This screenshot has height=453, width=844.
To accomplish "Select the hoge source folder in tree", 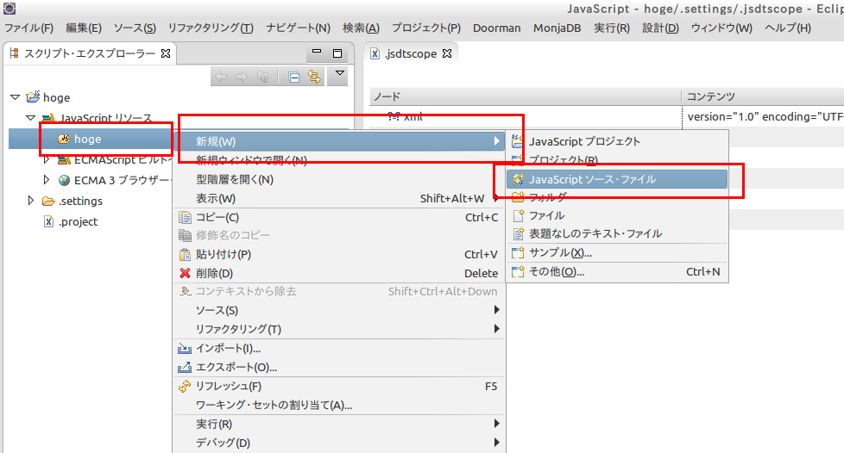I will tap(87, 140).
